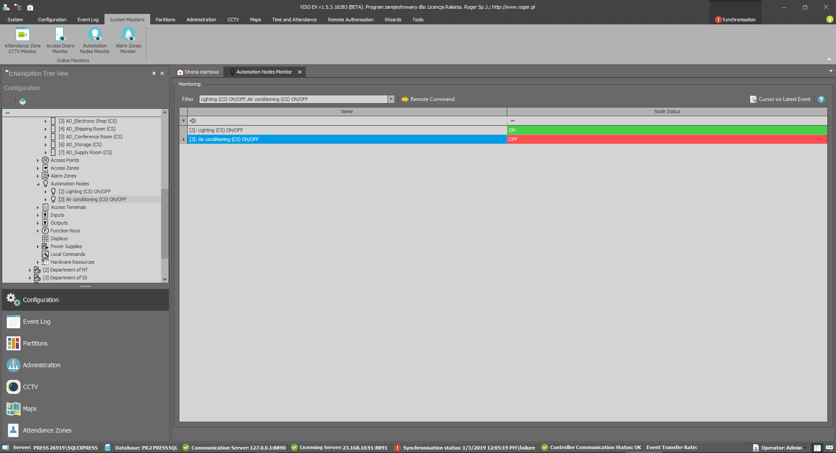Open Maps from the navigation sidebar

click(30, 409)
